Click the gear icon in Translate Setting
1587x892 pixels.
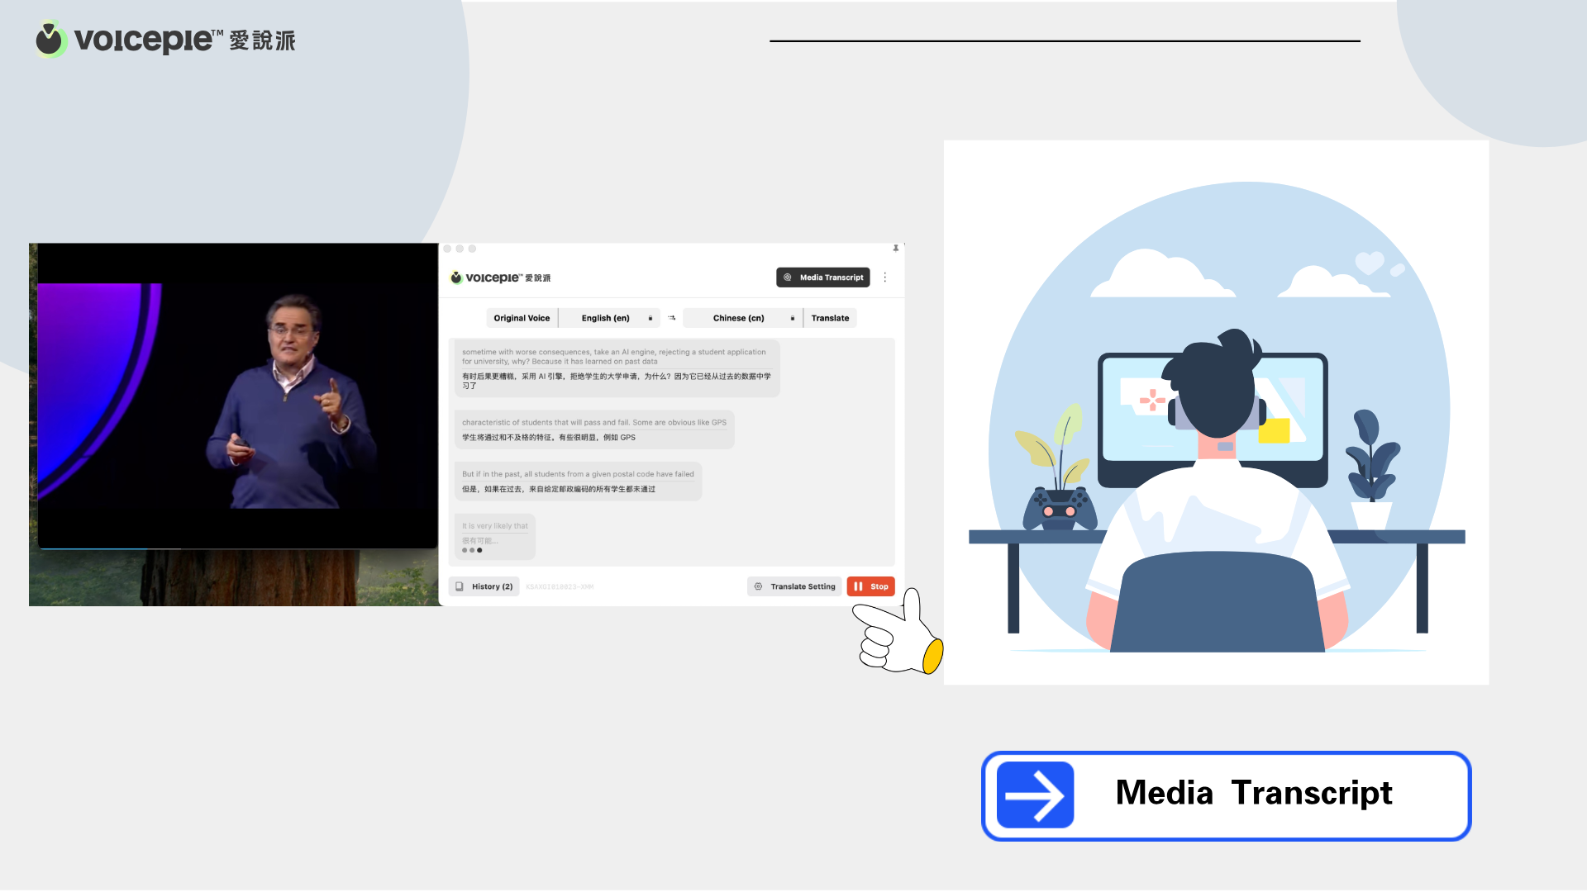pyautogui.click(x=758, y=586)
